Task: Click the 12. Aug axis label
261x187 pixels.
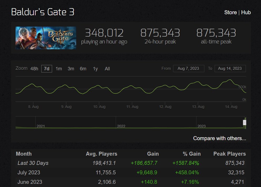Action: 165,107
